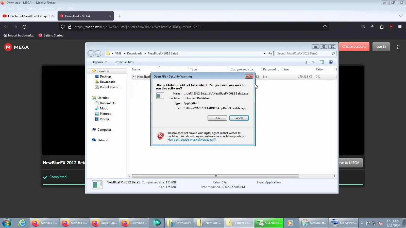Open the 'How can I decide what software to run?' link
This screenshot has width=406, height=228.
pos(192,140)
